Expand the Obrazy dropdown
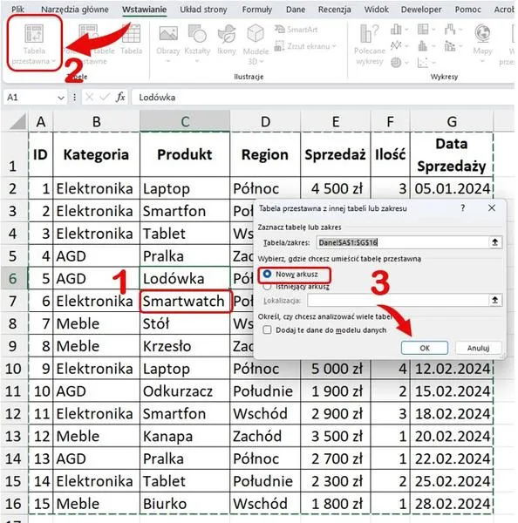Viewport: 518px width, 523px height. click(x=168, y=61)
